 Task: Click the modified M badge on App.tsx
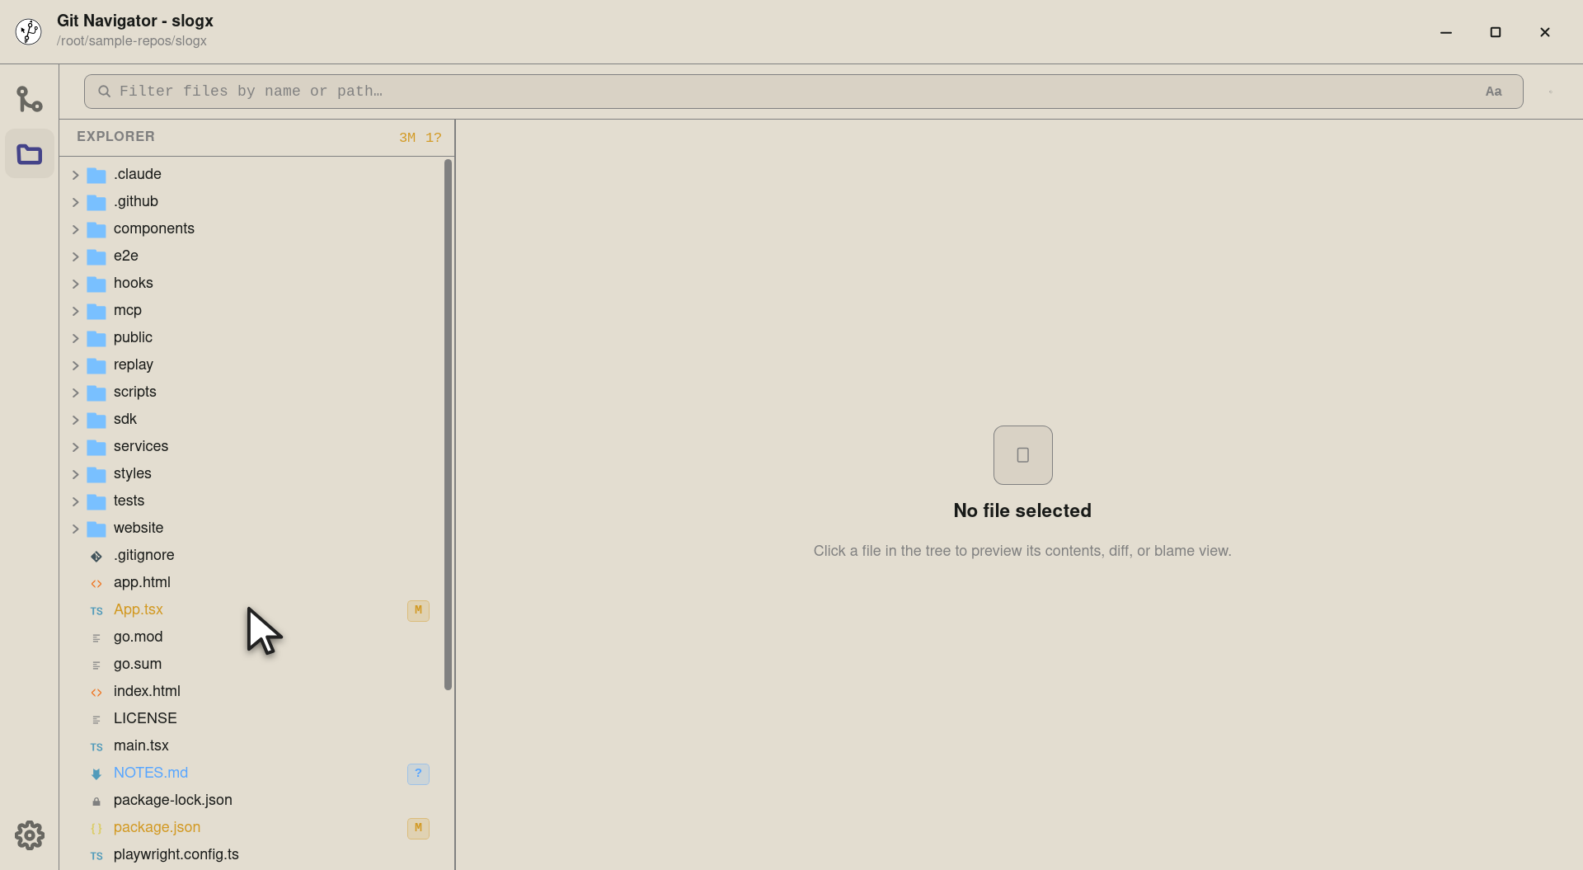pos(418,610)
